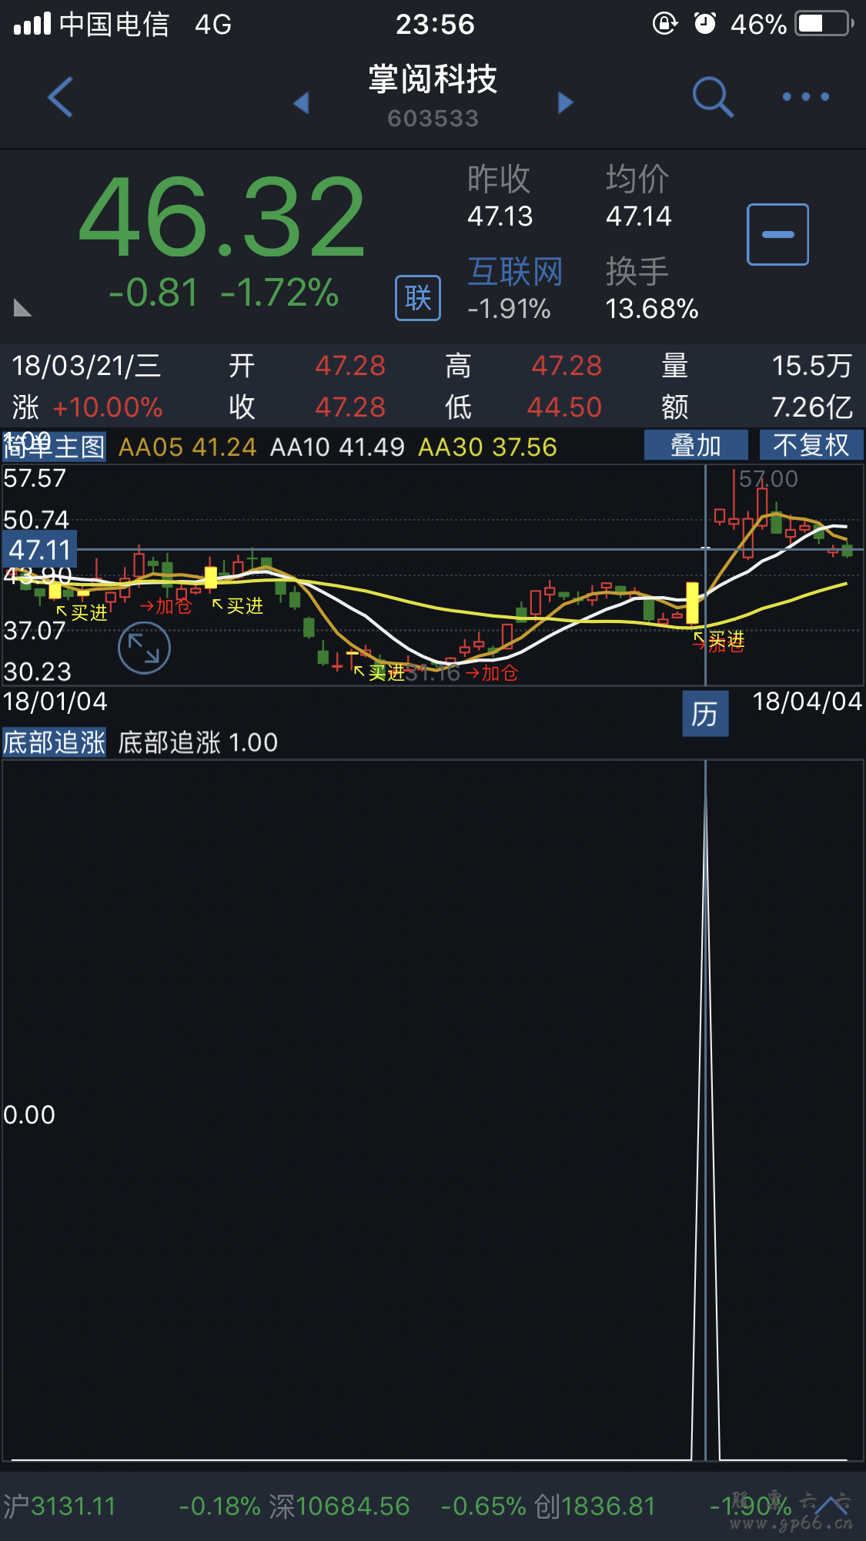Select the 底部追涨 sub-indicator label
Viewport: 866px width, 1541px height.
[54, 742]
